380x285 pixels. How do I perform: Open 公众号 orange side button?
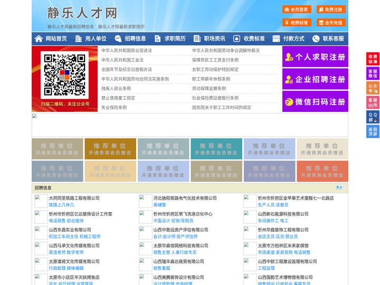[x=373, y=88]
